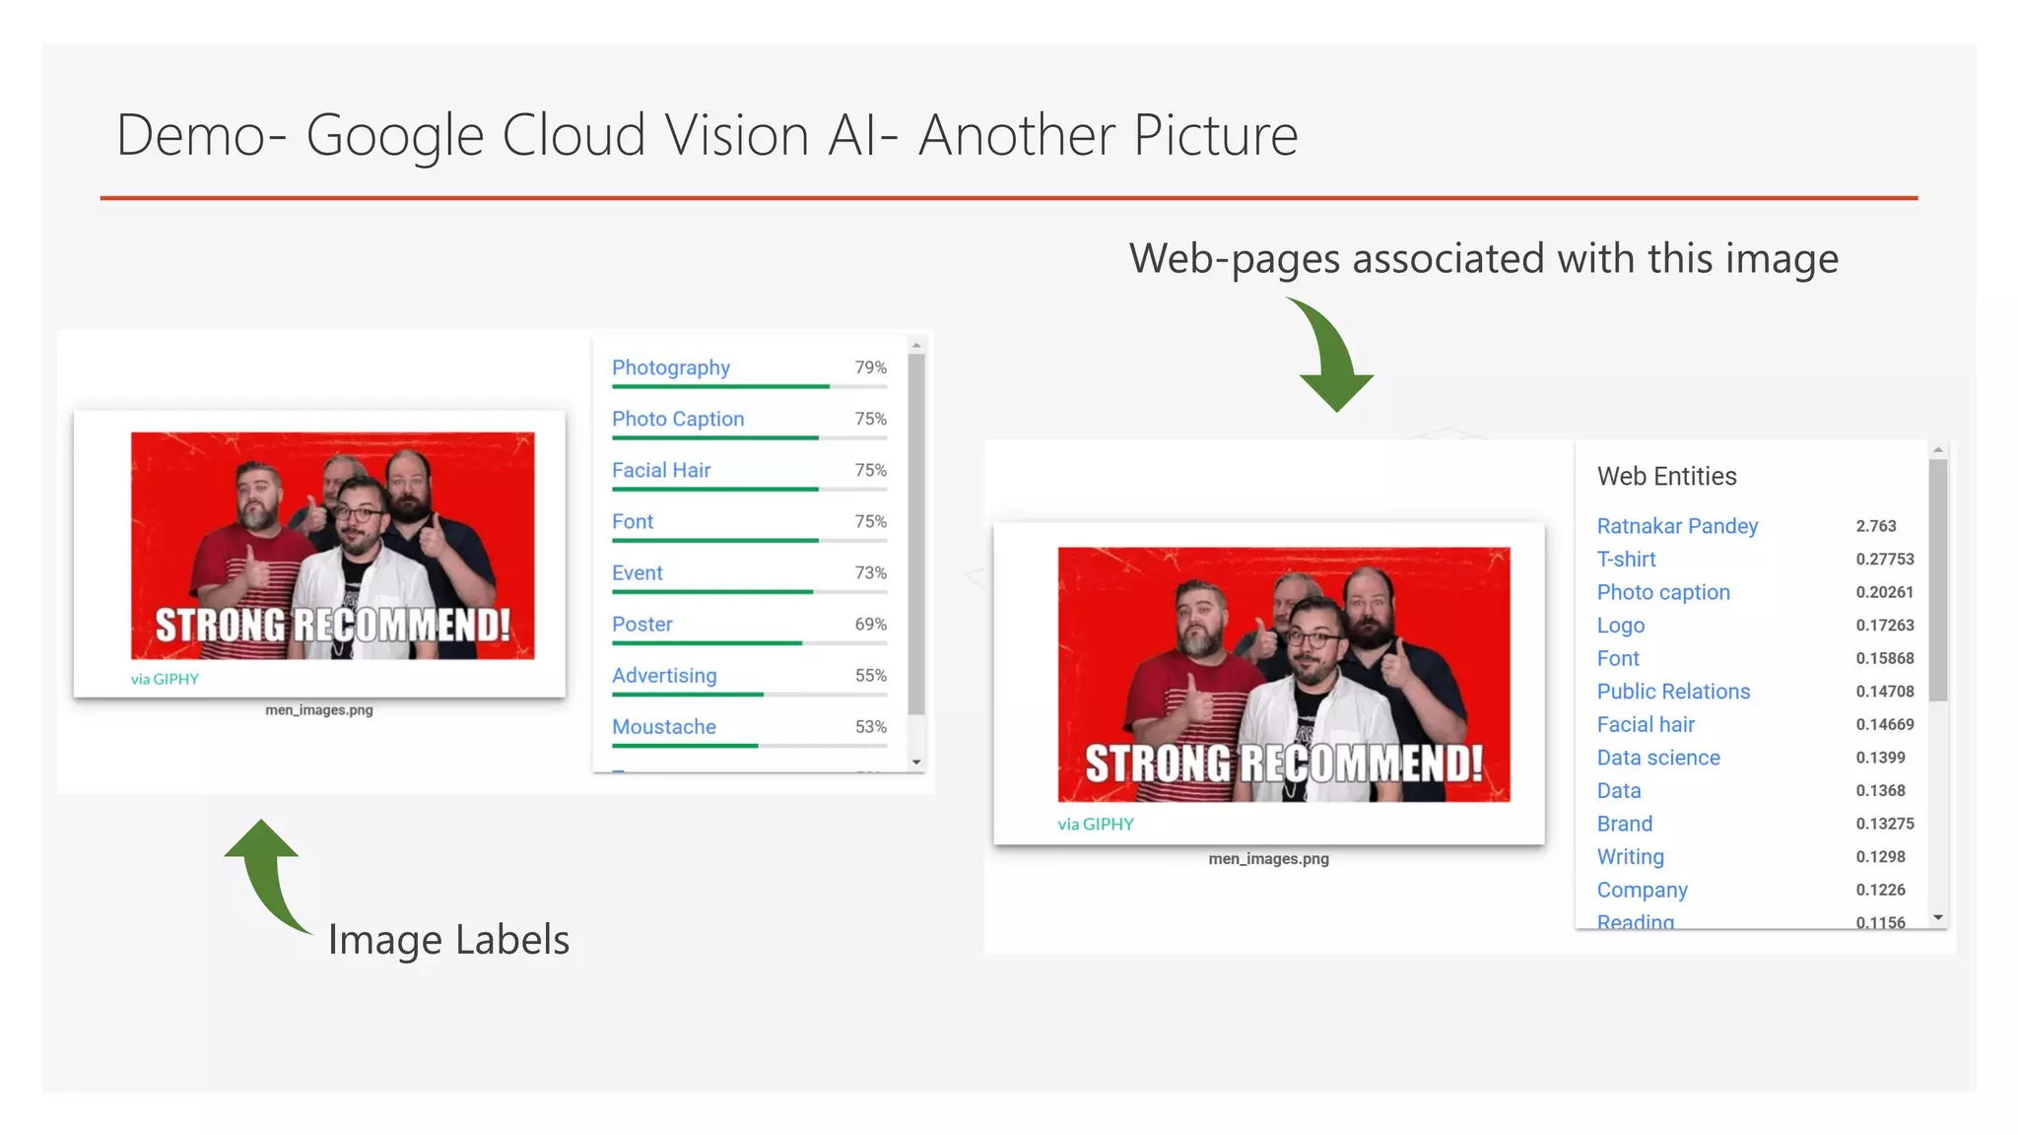Open the Company web entity
Viewport: 2018px width, 1135px height.
pyautogui.click(x=1643, y=890)
